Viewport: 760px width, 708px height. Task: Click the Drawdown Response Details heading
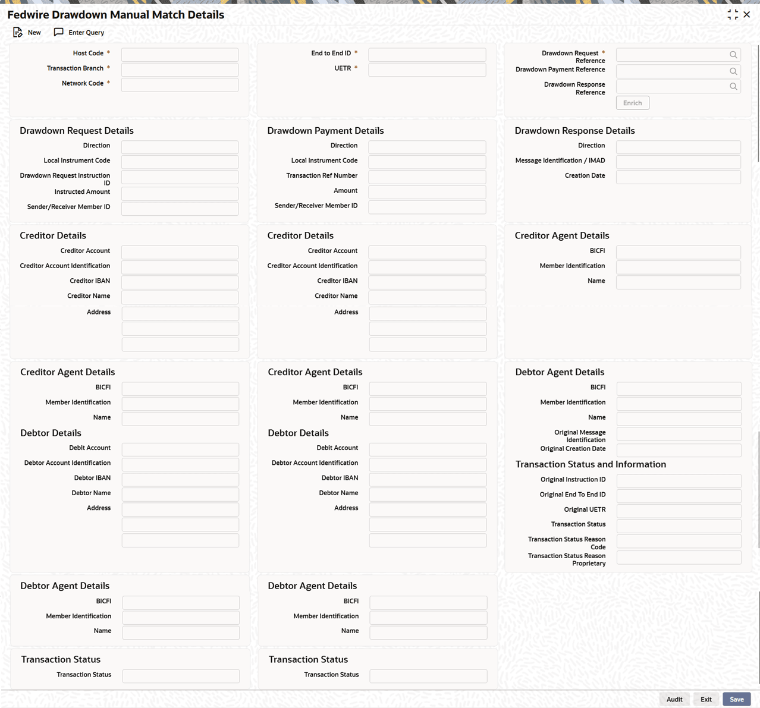[574, 131]
